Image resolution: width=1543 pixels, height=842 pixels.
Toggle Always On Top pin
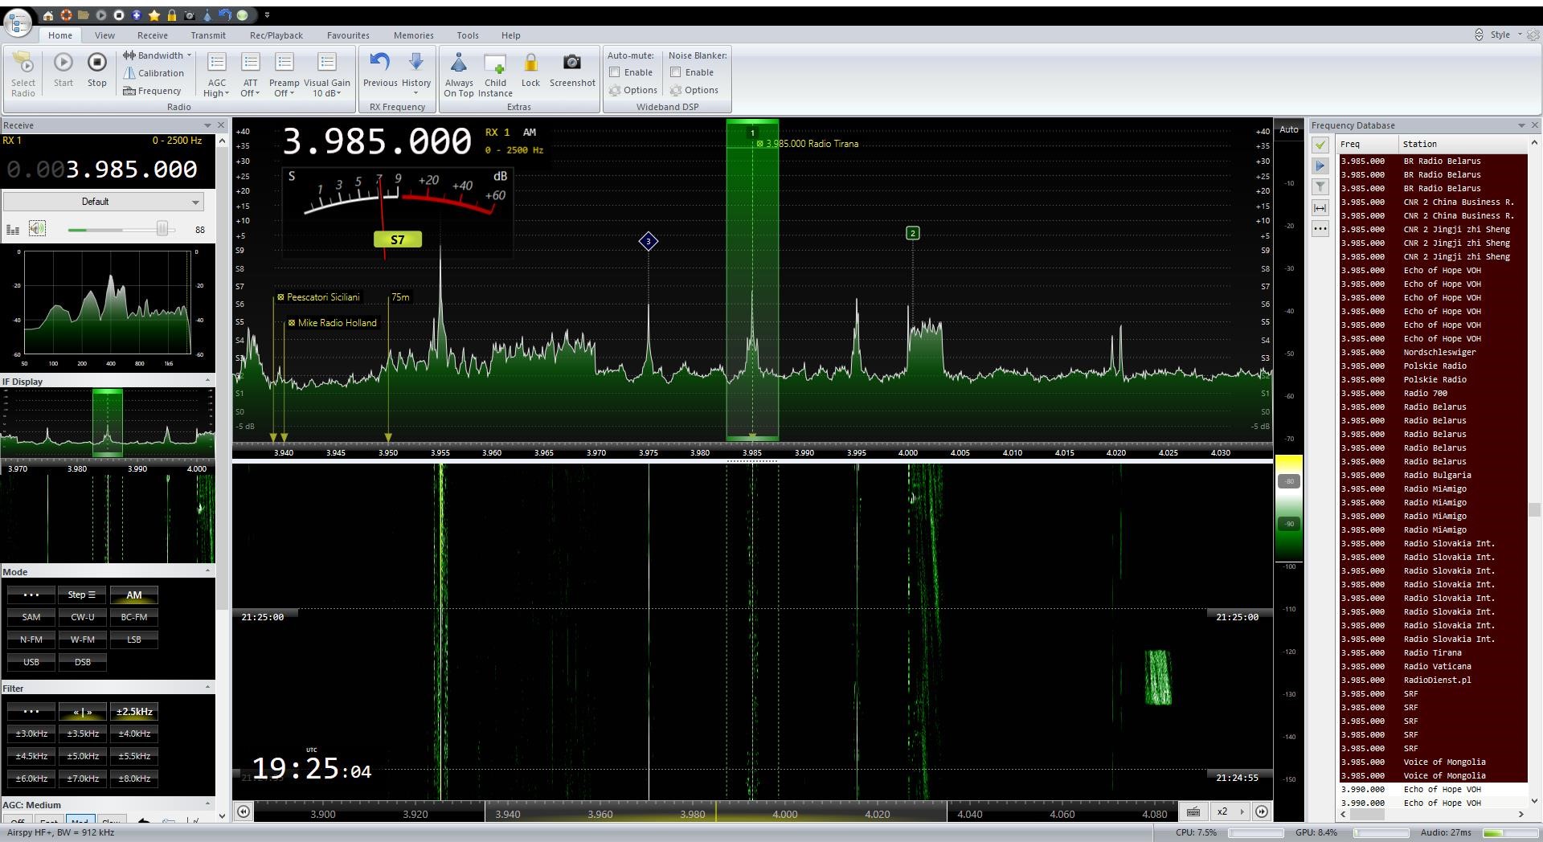click(x=458, y=63)
